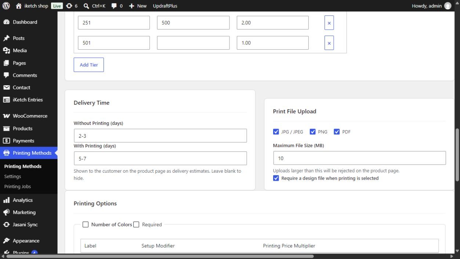Screen dimensions: 460x259
Task: Click the Contact envelope icon
Action: click(6, 87)
